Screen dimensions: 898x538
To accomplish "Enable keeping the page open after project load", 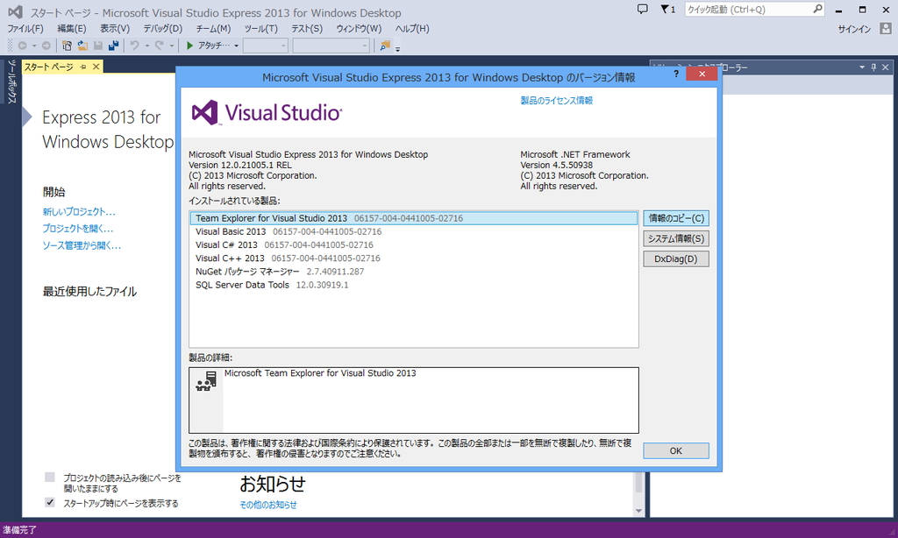I will (x=48, y=478).
